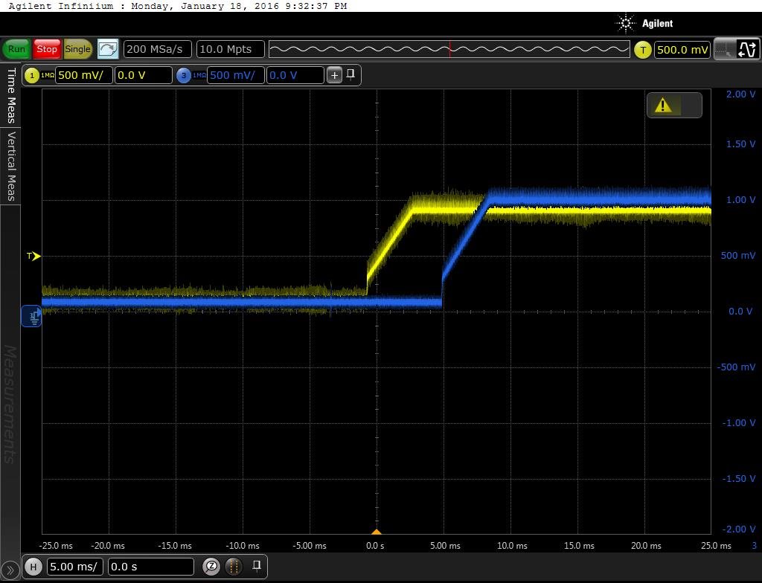This screenshot has height=583, width=762.
Task: Click the memory bar waveform overview
Action: [449, 49]
